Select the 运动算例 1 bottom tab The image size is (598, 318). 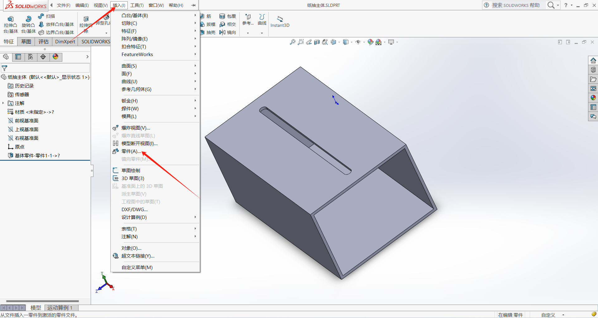[x=60, y=308]
